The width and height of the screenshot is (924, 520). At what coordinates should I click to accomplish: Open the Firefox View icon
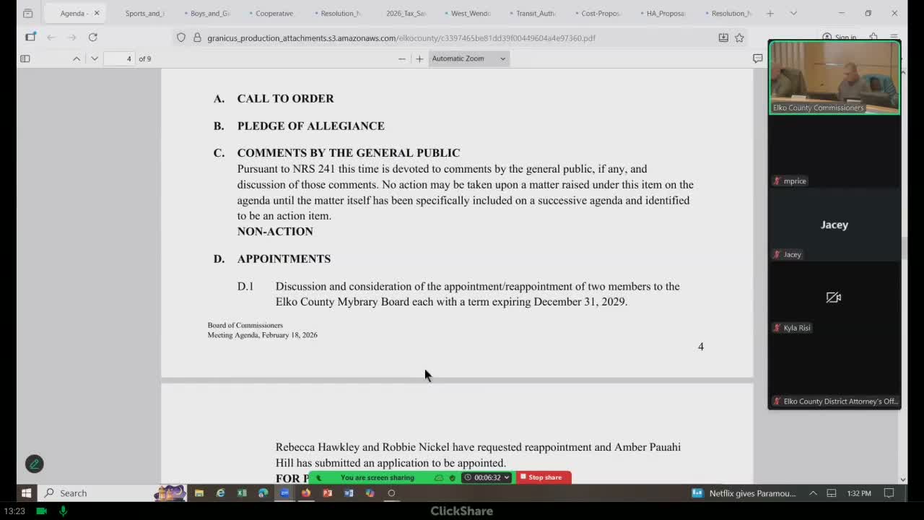tap(27, 13)
